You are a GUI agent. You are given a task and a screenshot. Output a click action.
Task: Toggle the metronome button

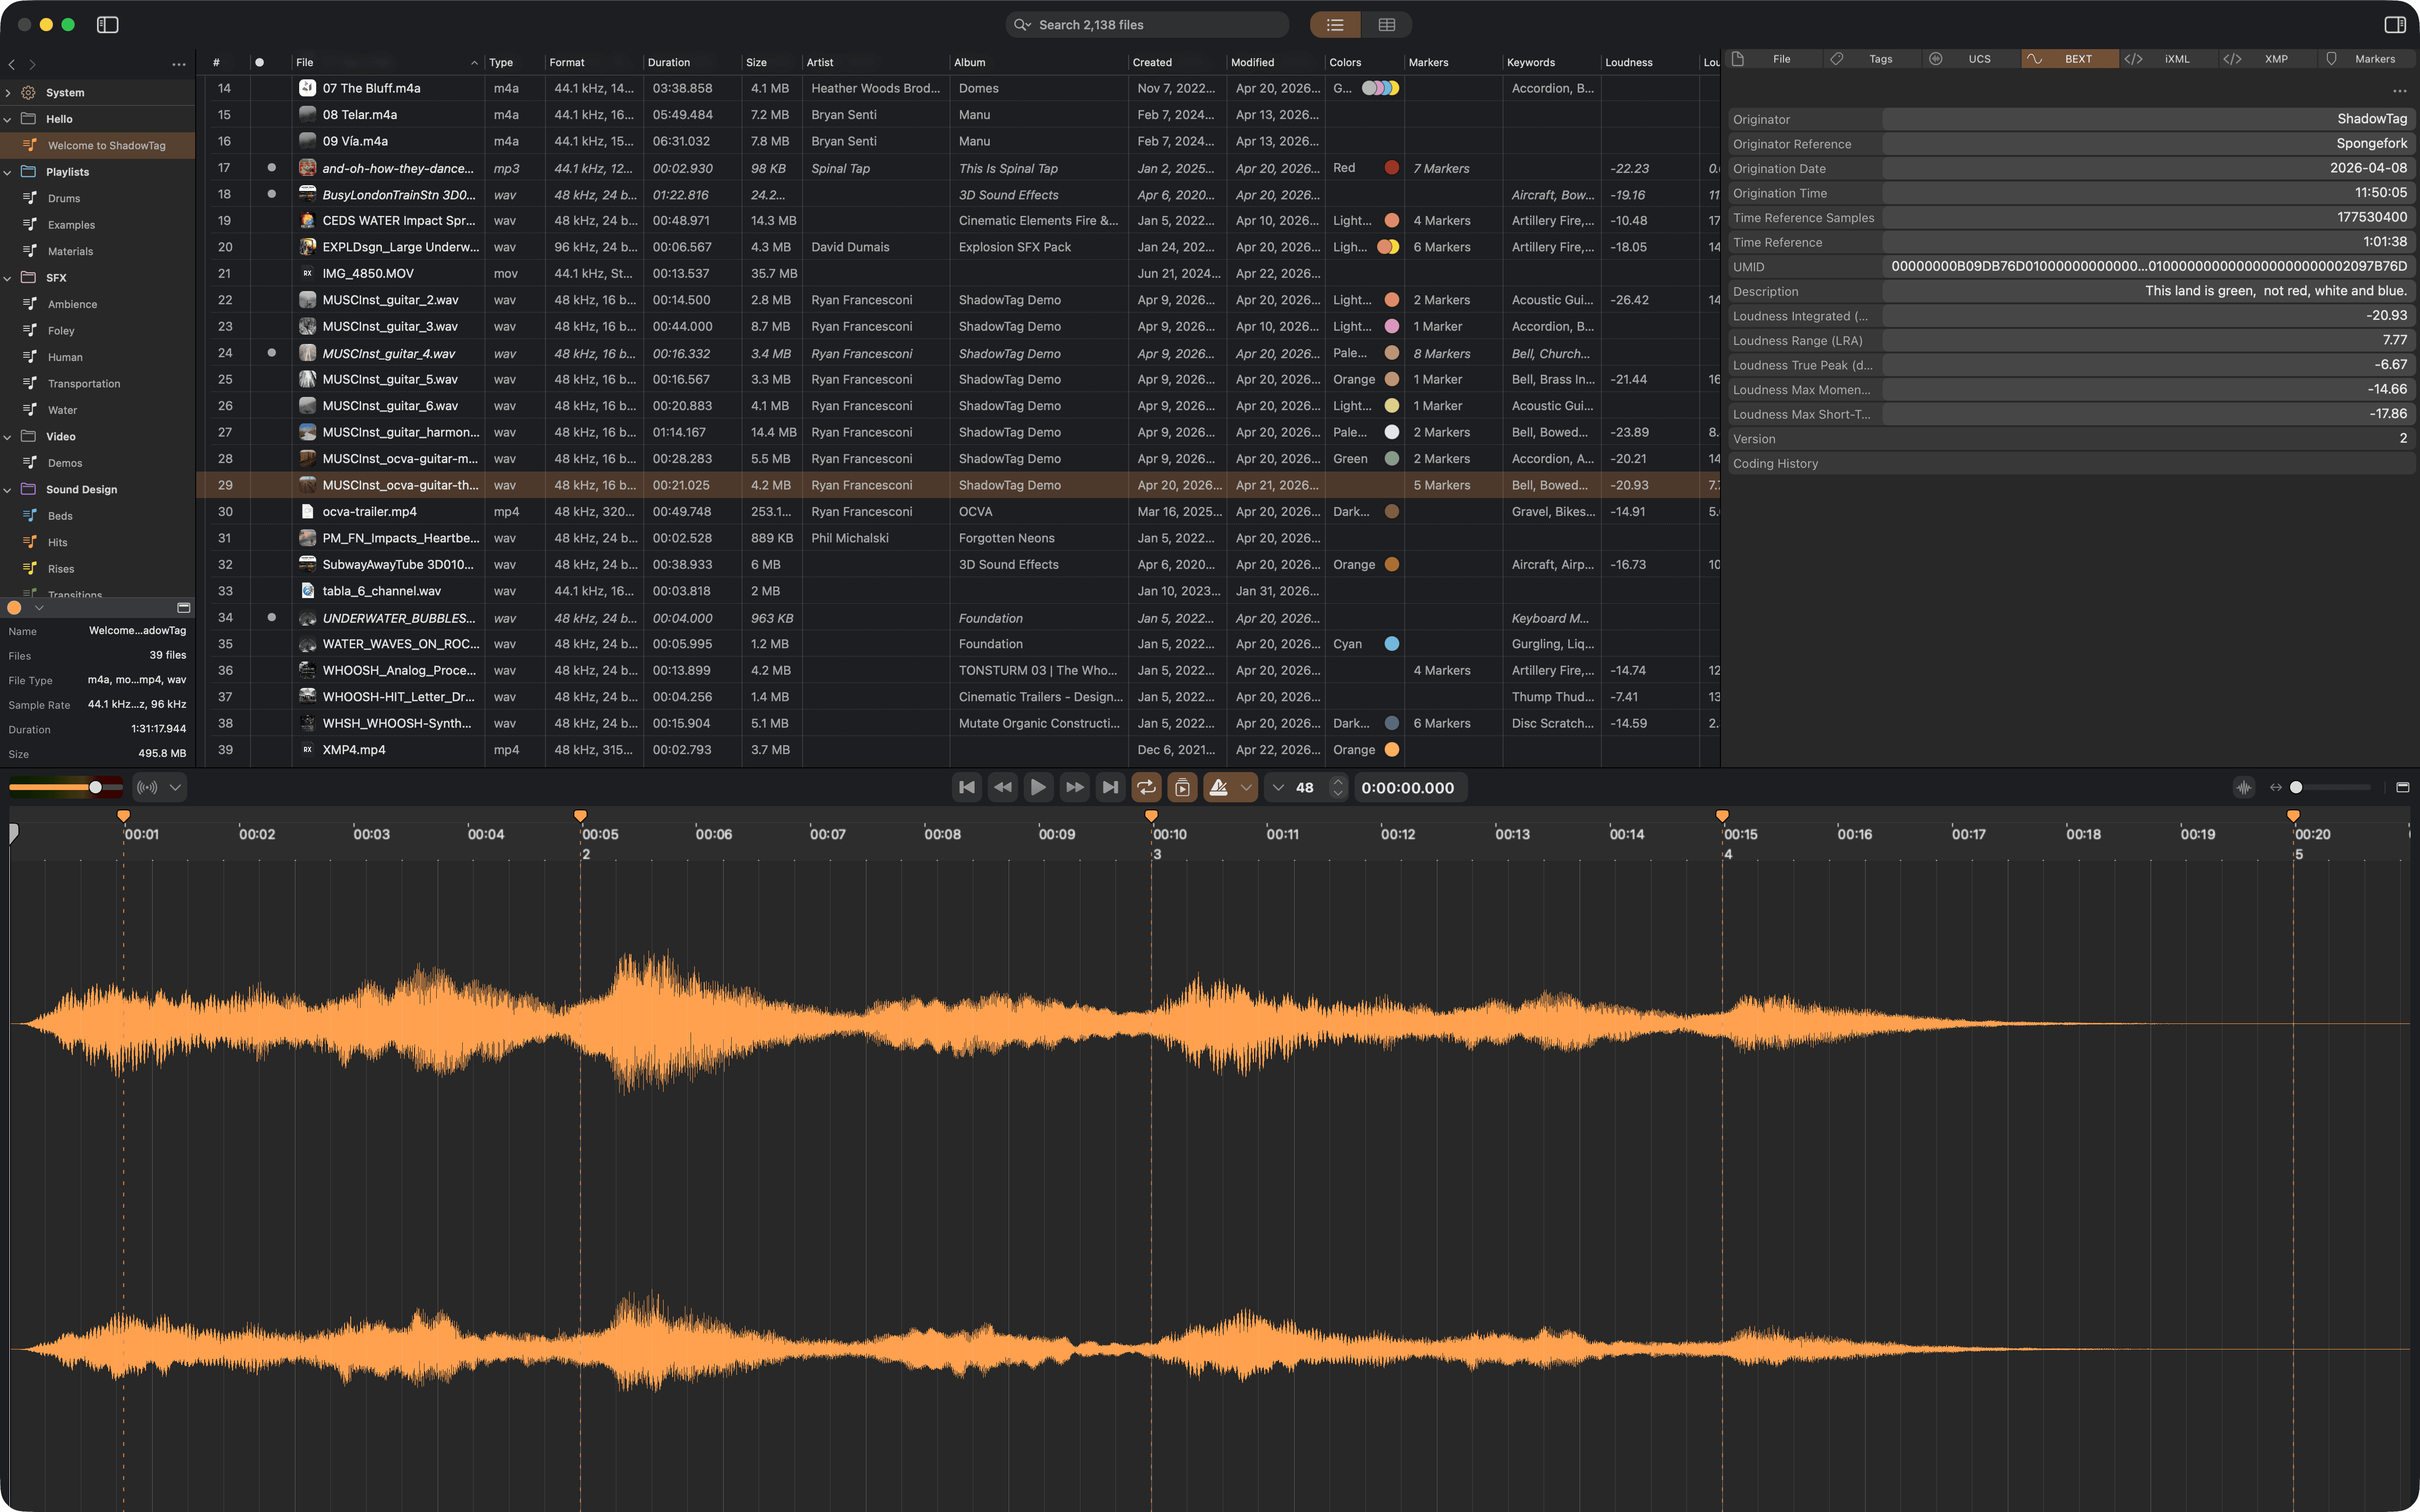click(1218, 787)
